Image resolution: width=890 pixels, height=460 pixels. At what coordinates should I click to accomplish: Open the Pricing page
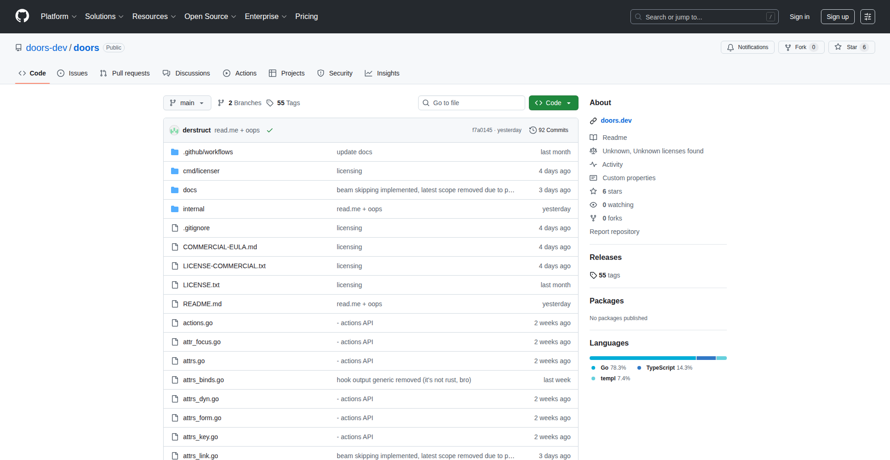pos(306,16)
